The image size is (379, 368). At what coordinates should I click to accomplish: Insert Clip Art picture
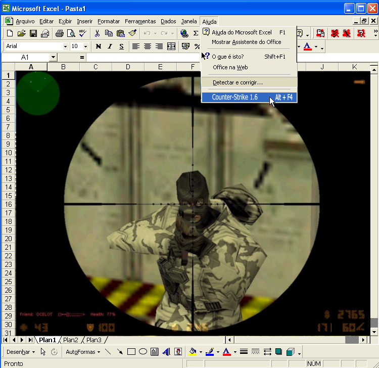pyautogui.click(x=178, y=351)
